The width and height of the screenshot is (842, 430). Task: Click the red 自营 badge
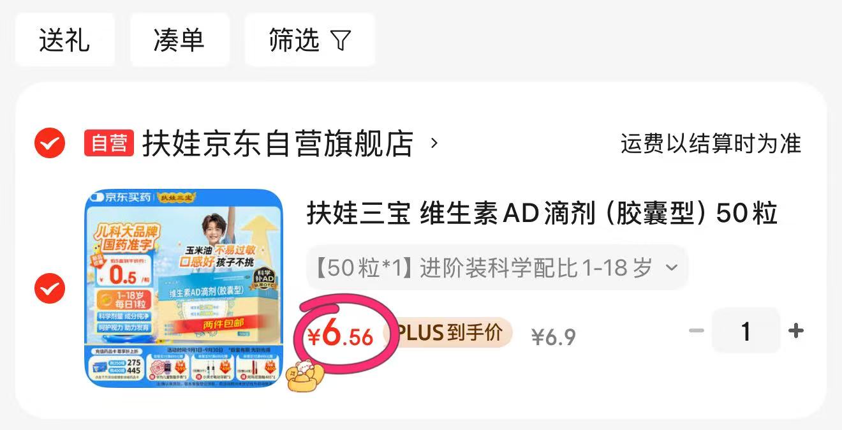[x=109, y=143]
